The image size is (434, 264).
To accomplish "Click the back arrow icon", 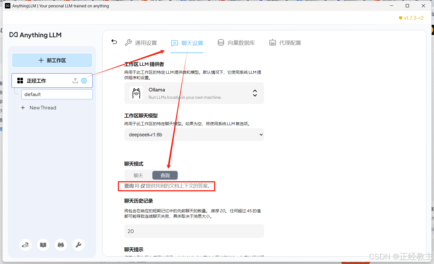I will coord(114,42).
